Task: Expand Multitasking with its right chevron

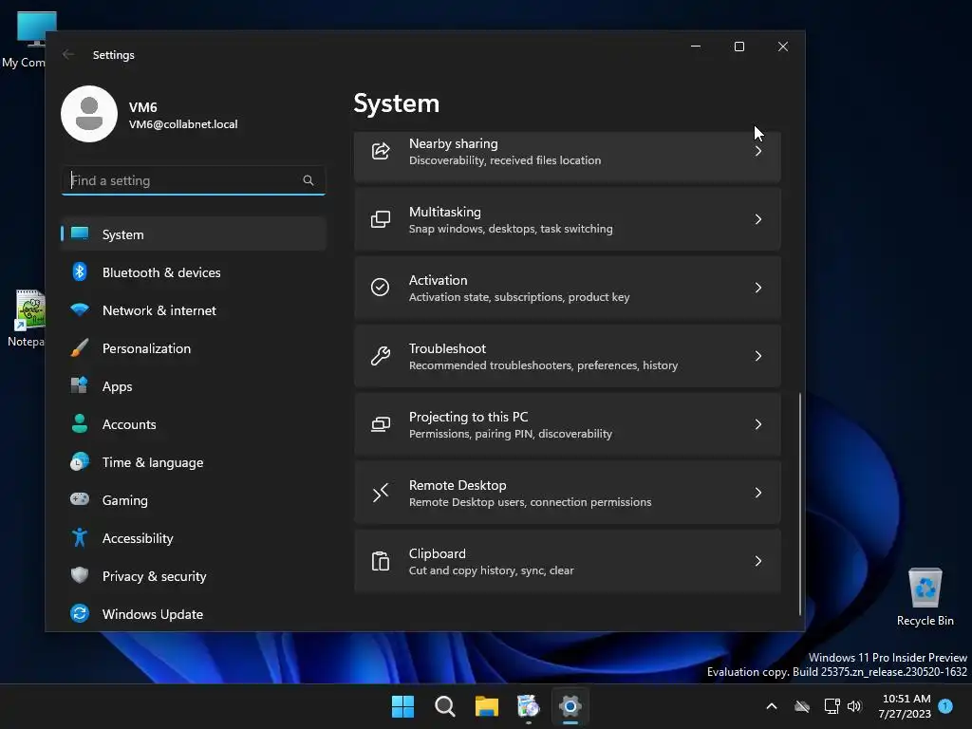Action: (758, 219)
